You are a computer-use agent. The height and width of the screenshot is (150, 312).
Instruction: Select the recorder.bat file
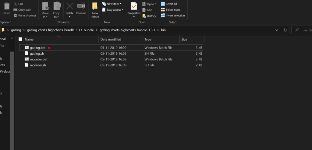[x=111, y=59]
